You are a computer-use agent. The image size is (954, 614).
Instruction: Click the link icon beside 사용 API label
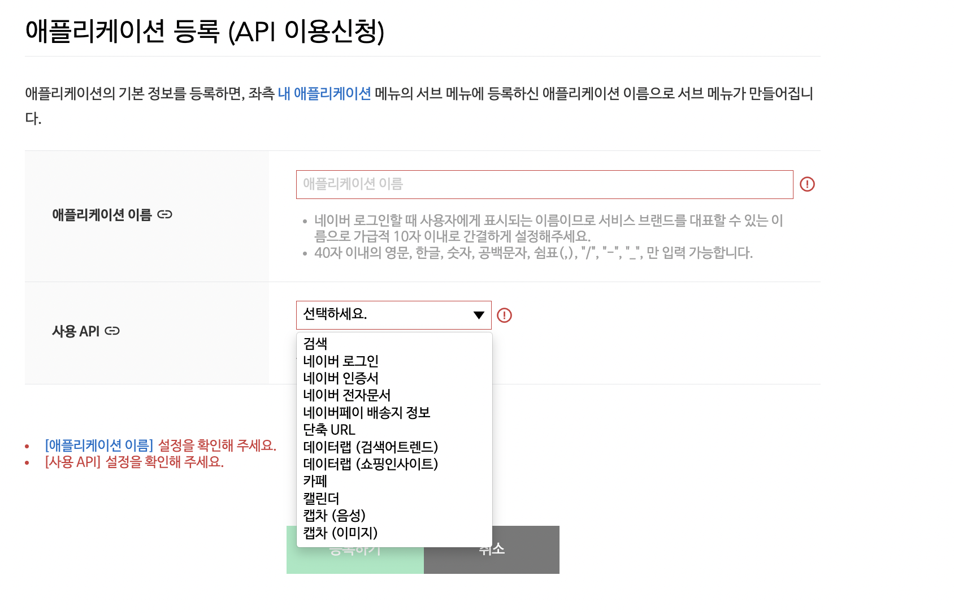point(112,331)
